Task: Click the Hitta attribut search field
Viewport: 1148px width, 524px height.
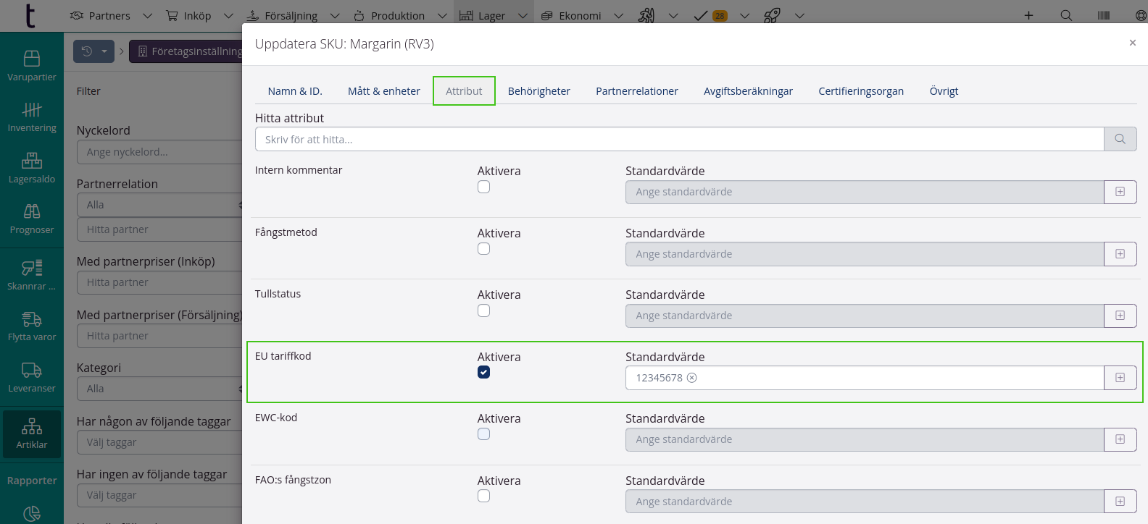Action: pyautogui.click(x=679, y=139)
